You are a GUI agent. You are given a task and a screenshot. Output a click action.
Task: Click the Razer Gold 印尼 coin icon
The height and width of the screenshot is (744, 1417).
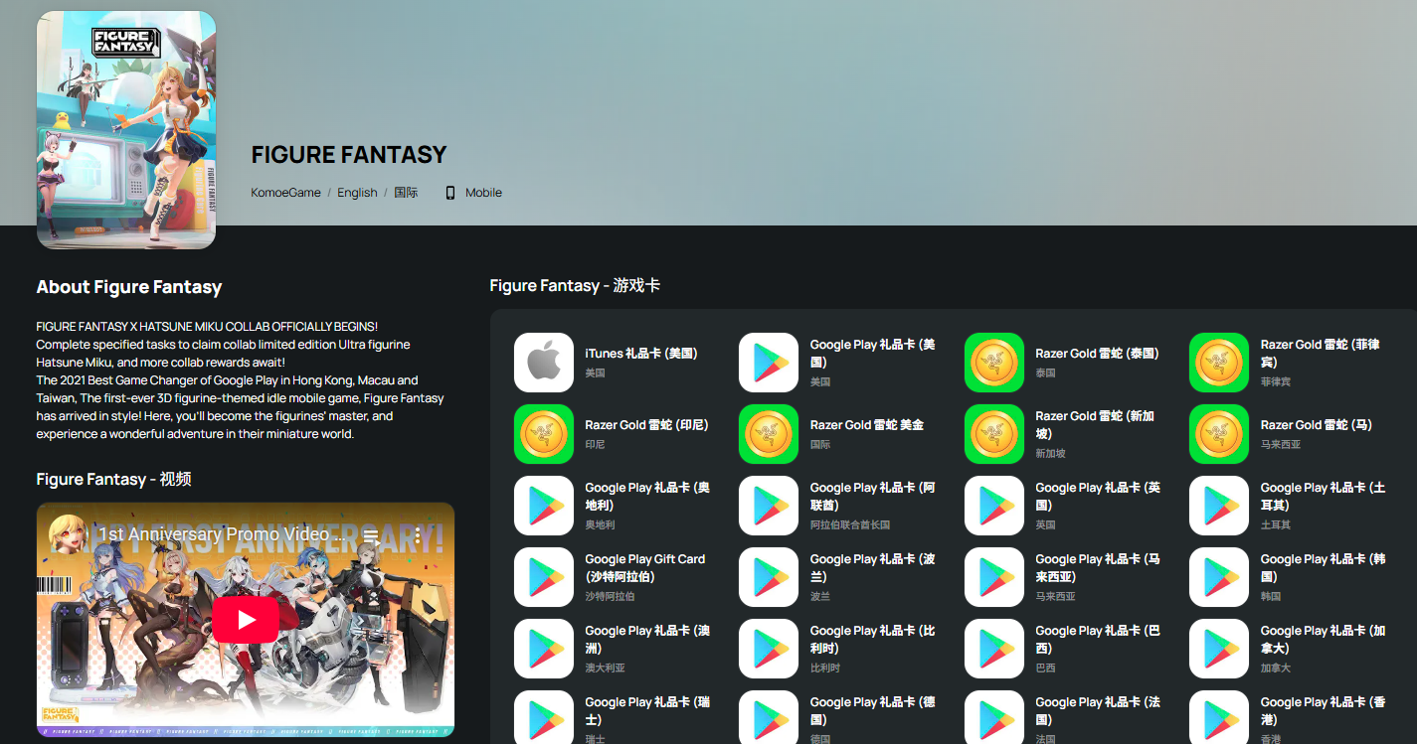(544, 434)
